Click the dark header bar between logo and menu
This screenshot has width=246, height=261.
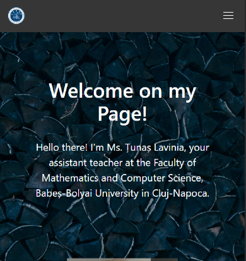click(x=124, y=16)
